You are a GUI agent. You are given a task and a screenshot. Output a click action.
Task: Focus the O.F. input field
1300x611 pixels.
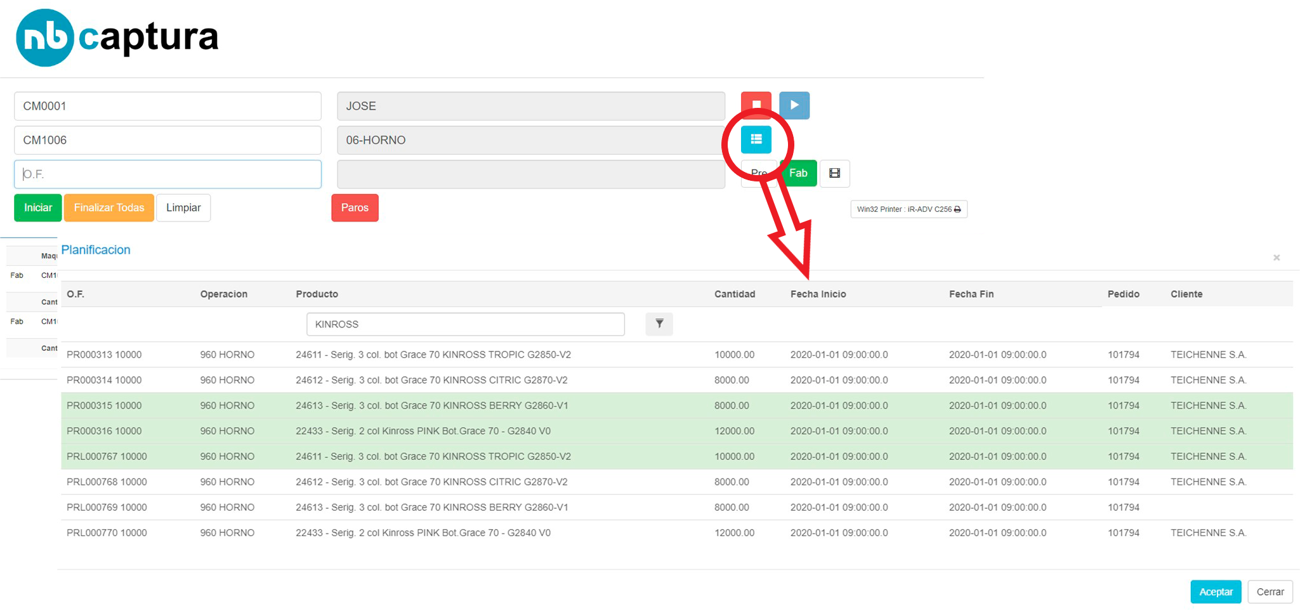167,174
